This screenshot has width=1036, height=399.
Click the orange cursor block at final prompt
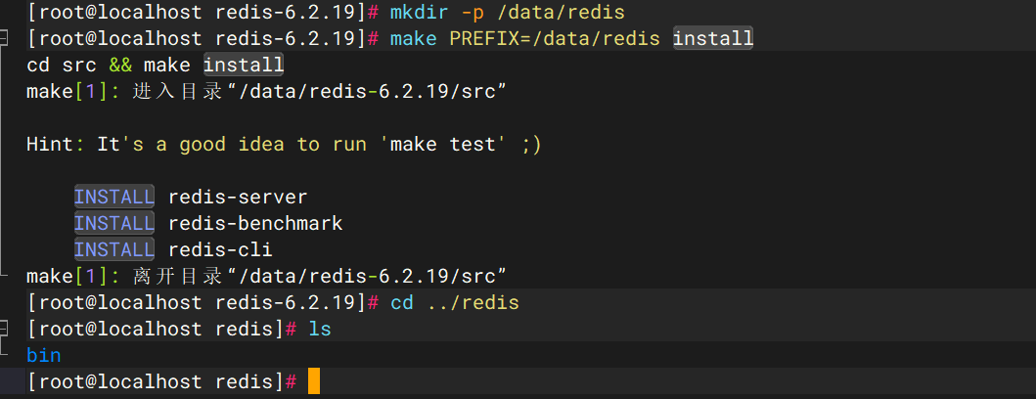313,381
